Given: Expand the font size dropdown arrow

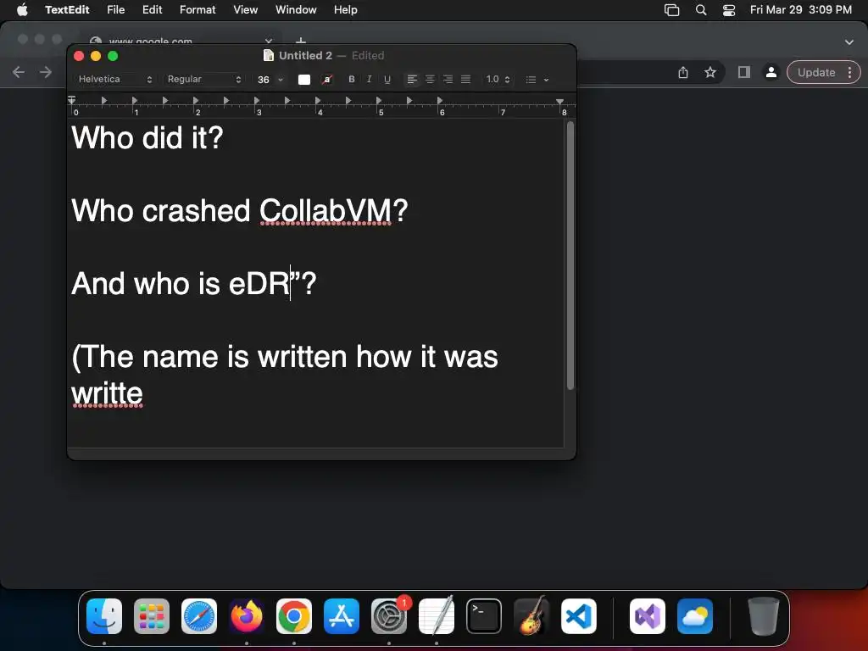Looking at the screenshot, I should click(x=281, y=79).
